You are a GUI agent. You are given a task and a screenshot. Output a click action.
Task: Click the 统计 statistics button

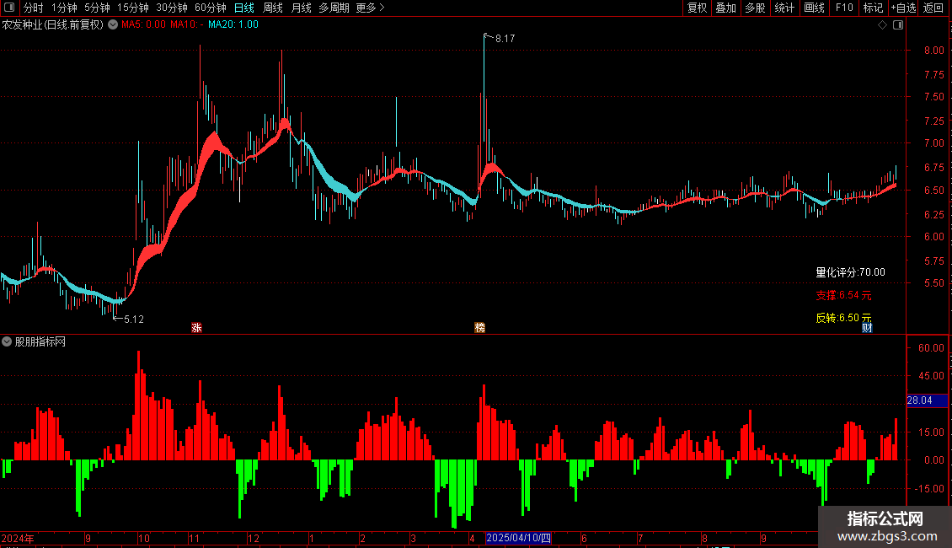click(x=784, y=8)
